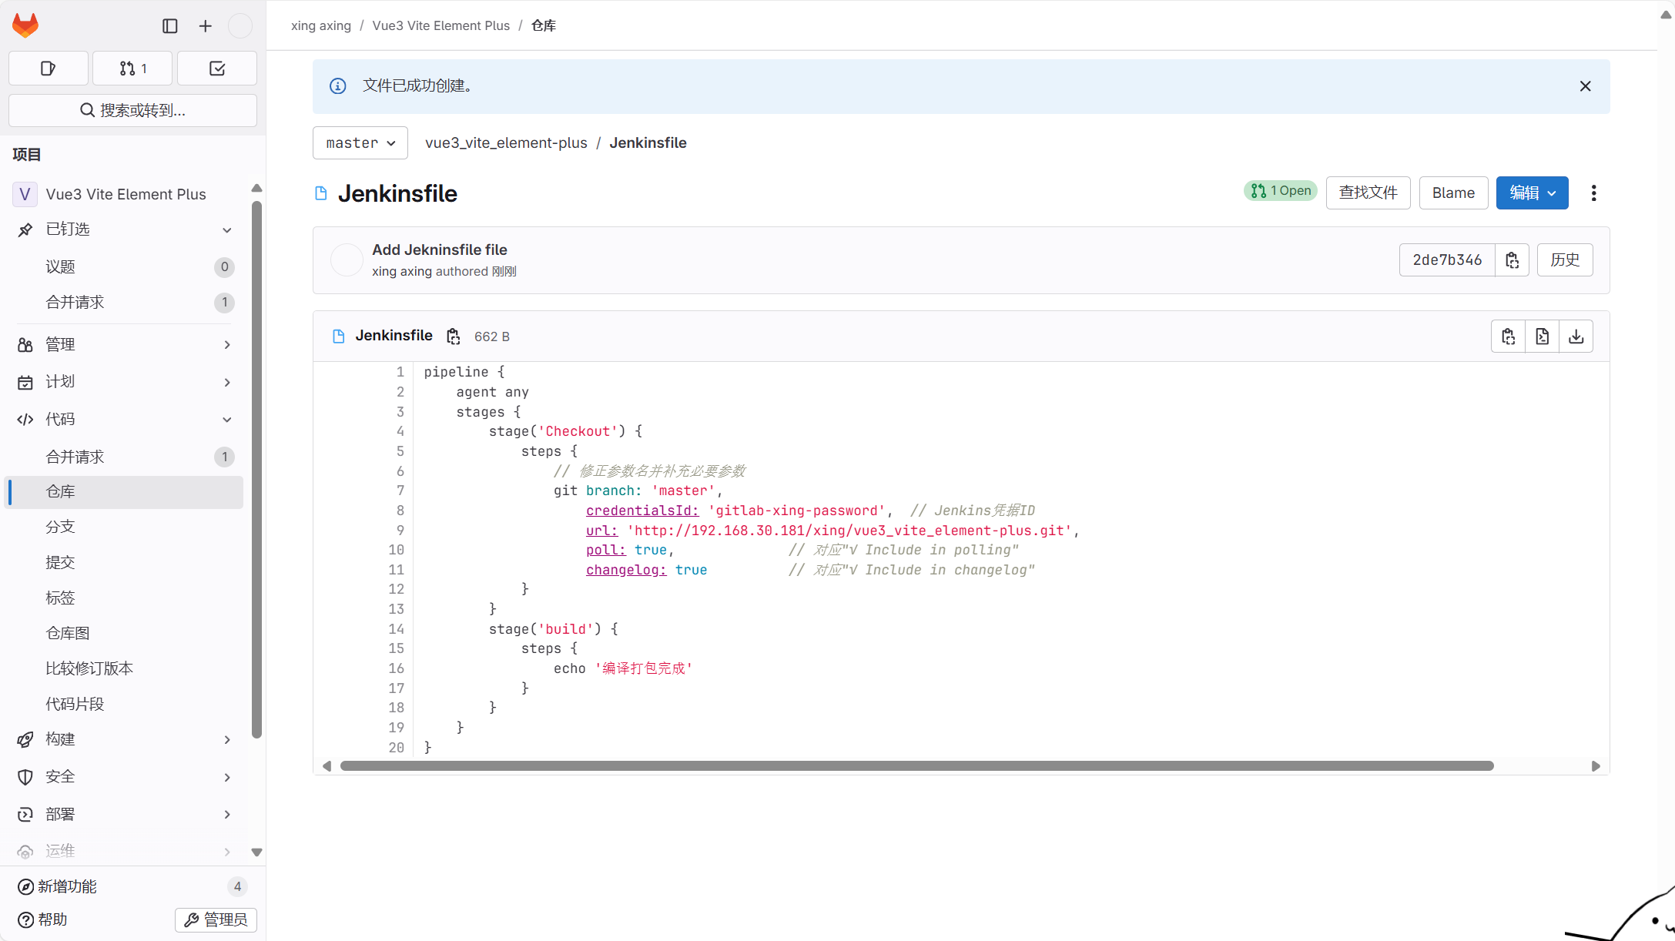Open the to-do list shortcut
The width and height of the screenshot is (1675, 941).
point(217,69)
